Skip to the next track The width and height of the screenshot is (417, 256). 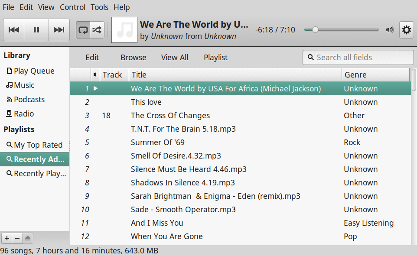59,30
